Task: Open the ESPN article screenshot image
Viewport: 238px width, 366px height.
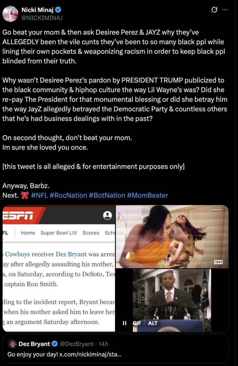Action: coord(59,269)
